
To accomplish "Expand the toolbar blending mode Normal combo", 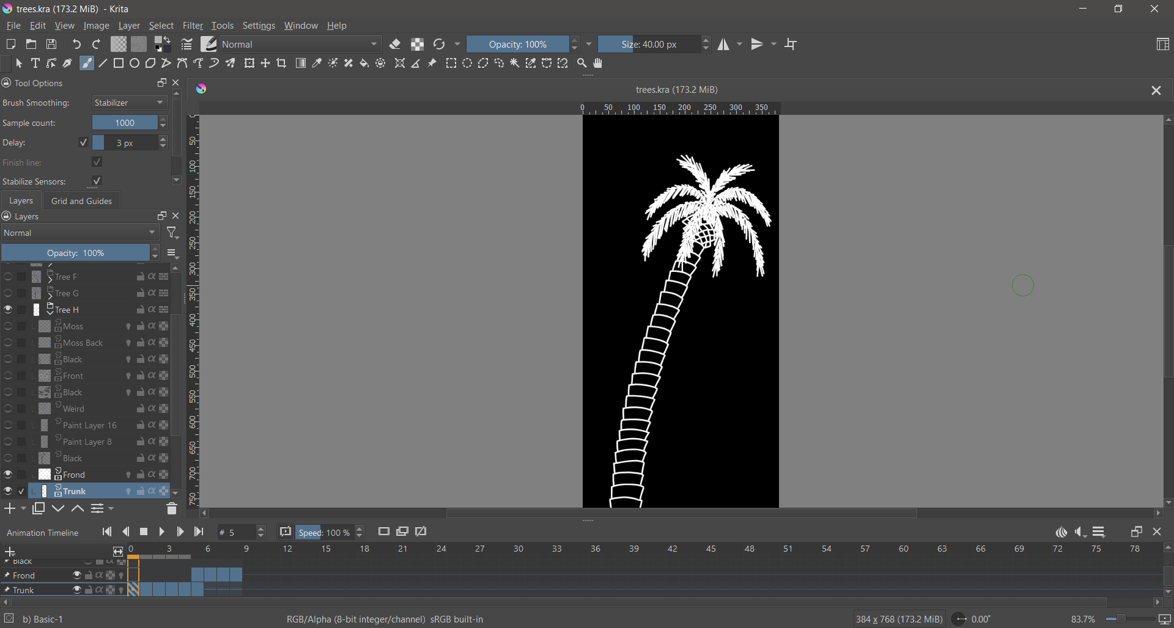I will click(300, 45).
